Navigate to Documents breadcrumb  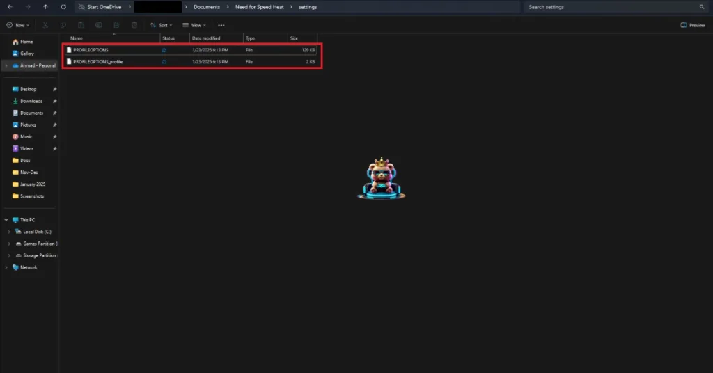click(207, 7)
